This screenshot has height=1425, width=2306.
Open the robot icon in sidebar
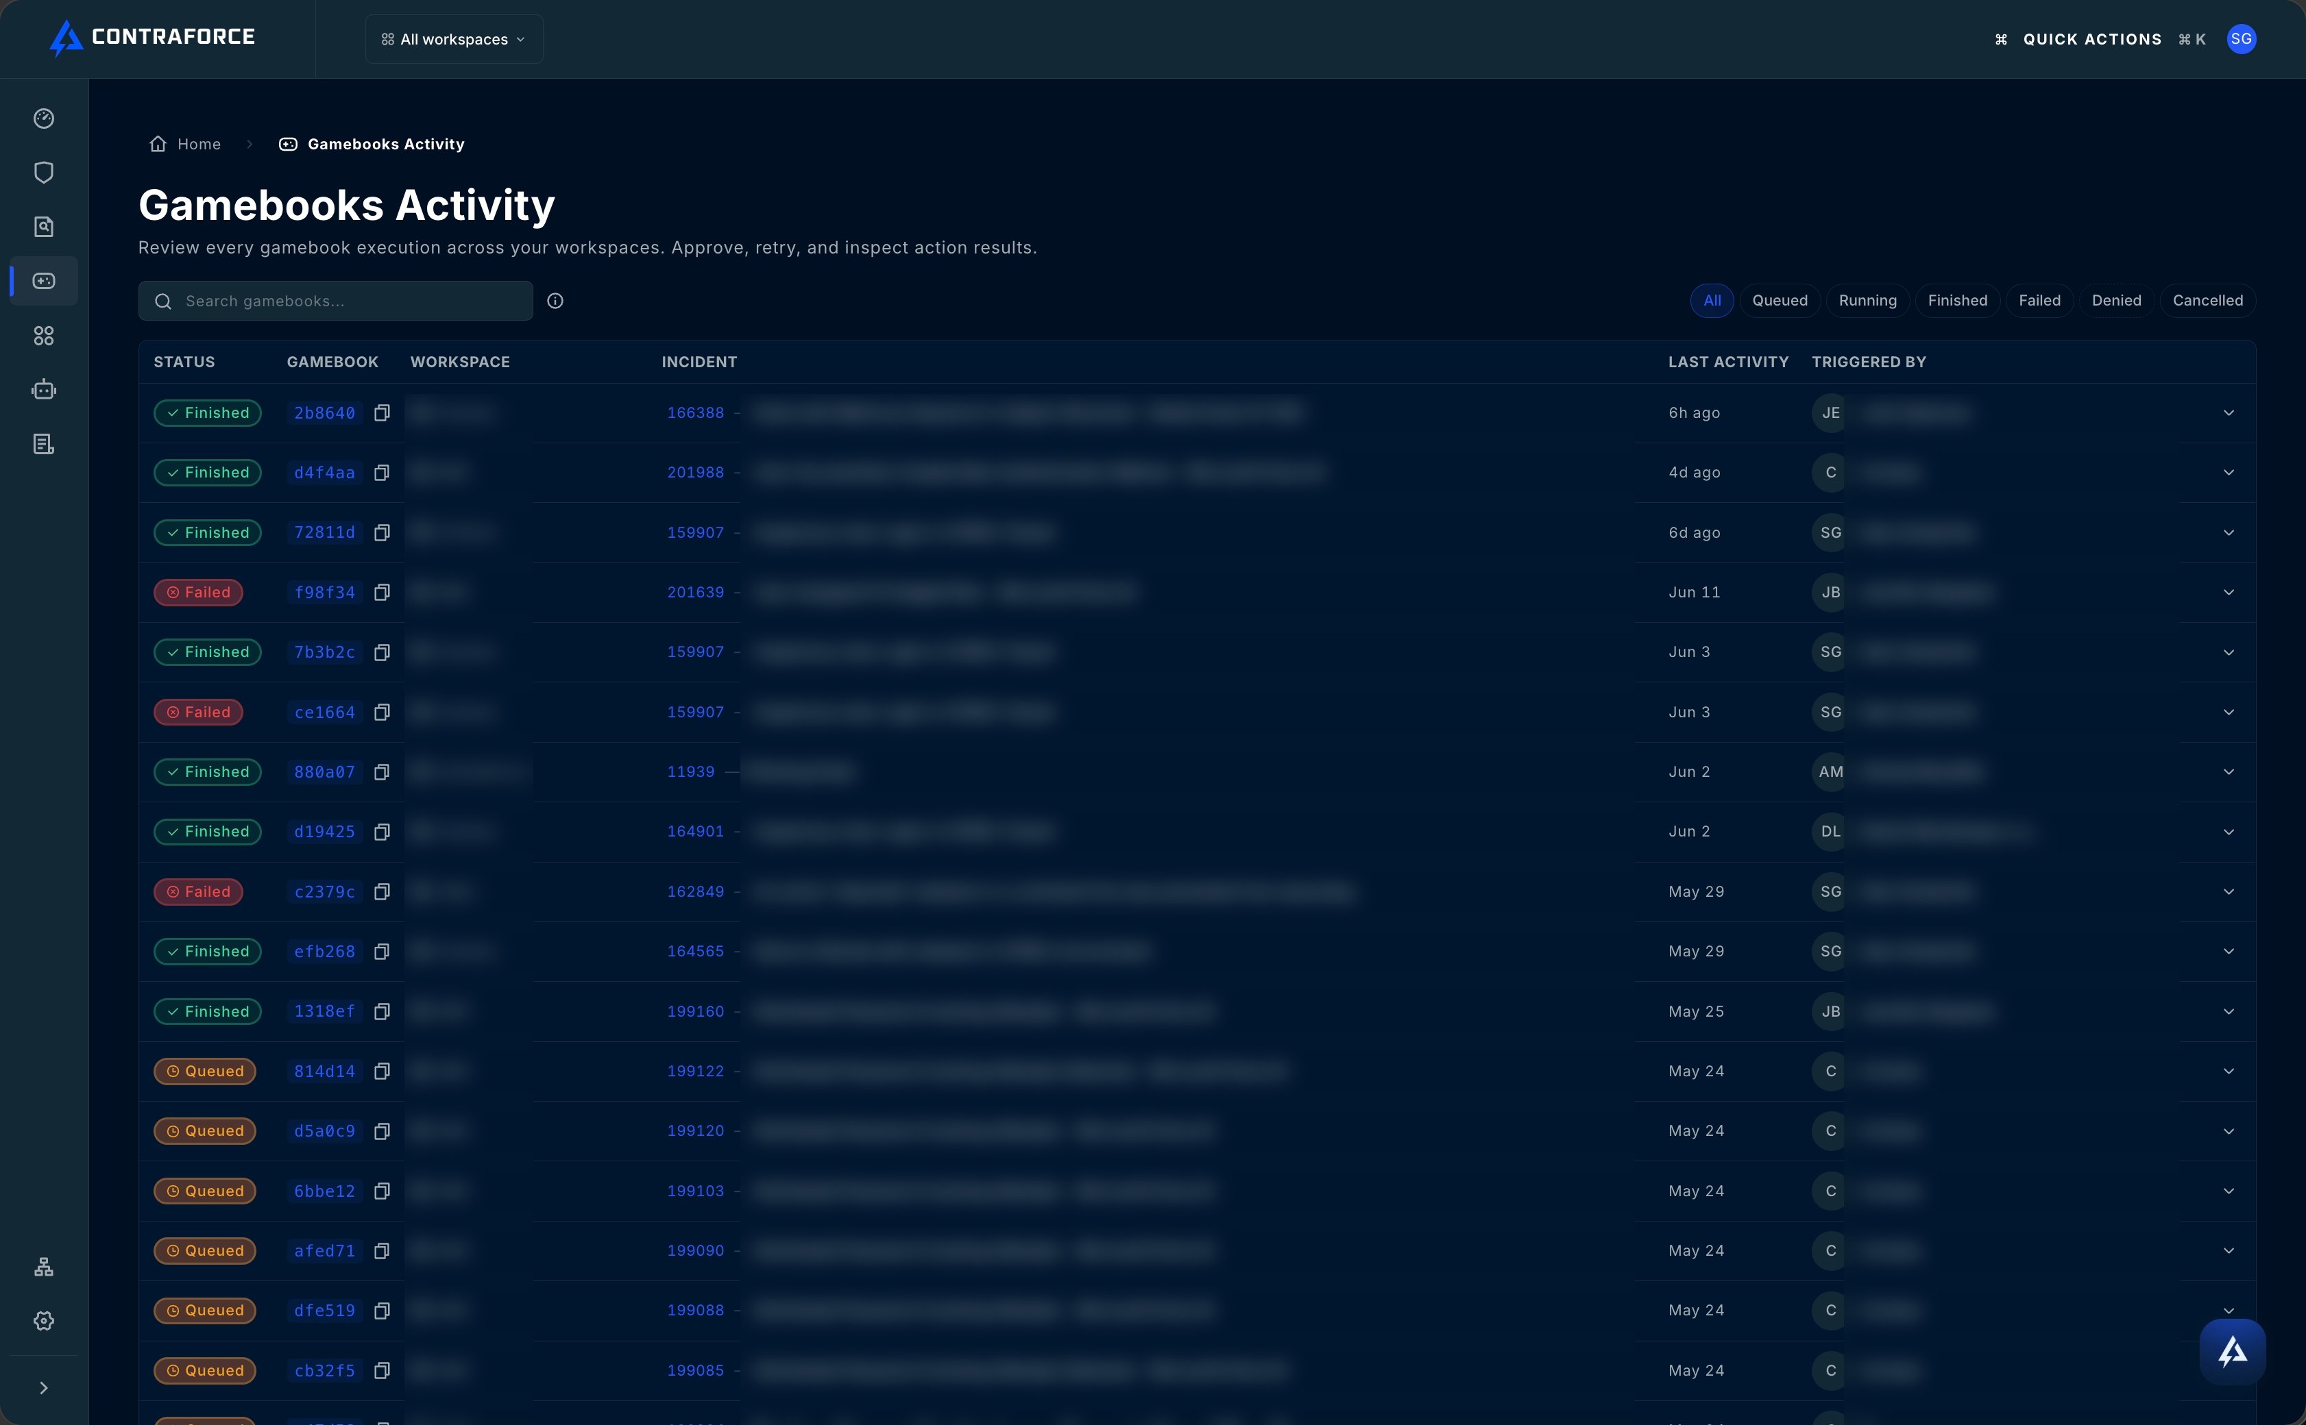coord(43,389)
